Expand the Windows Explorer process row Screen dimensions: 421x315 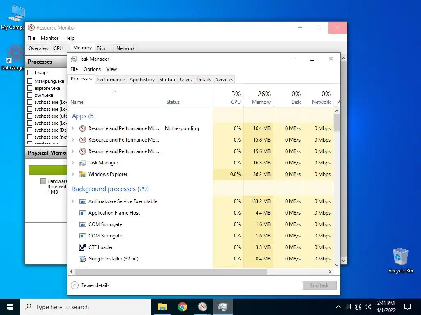pos(72,174)
